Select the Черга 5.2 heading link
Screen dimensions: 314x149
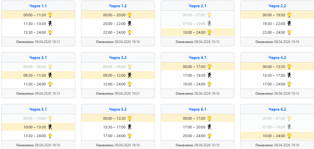click(118, 109)
